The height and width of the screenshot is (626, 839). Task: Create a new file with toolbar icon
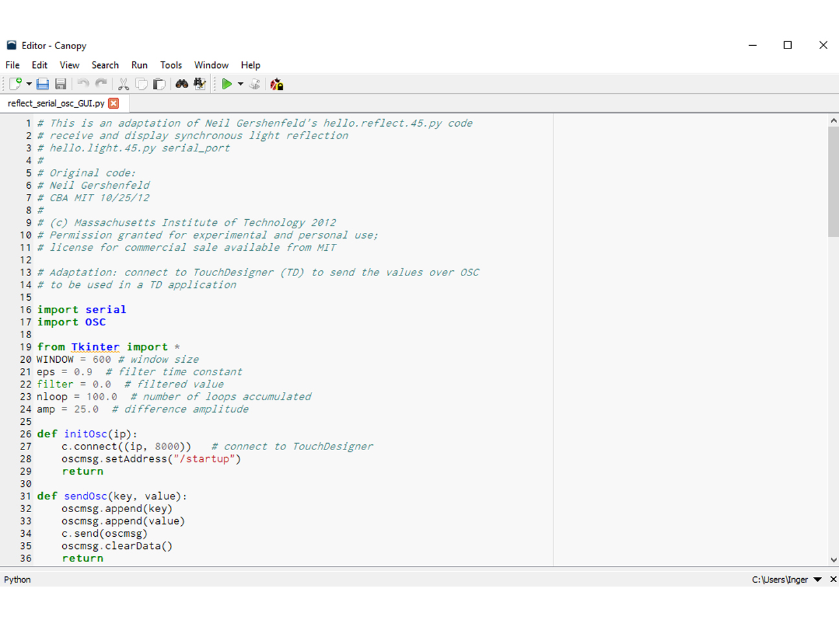click(15, 84)
